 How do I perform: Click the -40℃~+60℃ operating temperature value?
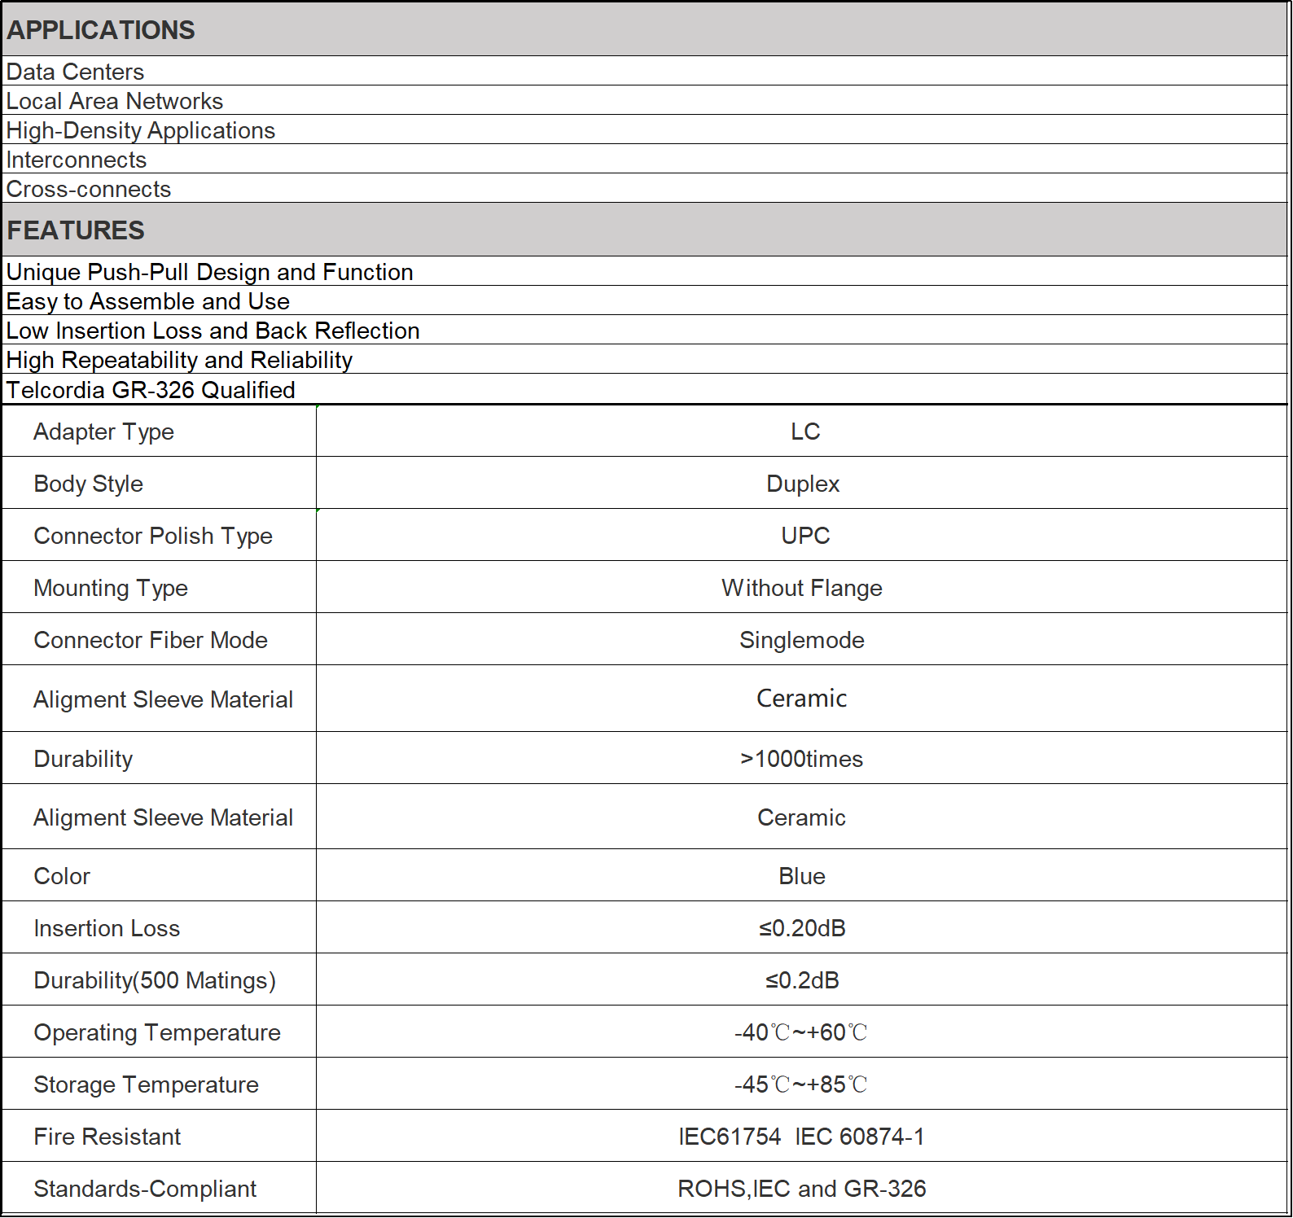[x=802, y=1032]
